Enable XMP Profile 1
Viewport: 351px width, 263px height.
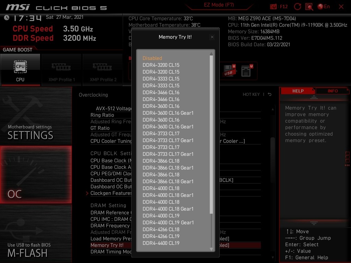[61, 70]
